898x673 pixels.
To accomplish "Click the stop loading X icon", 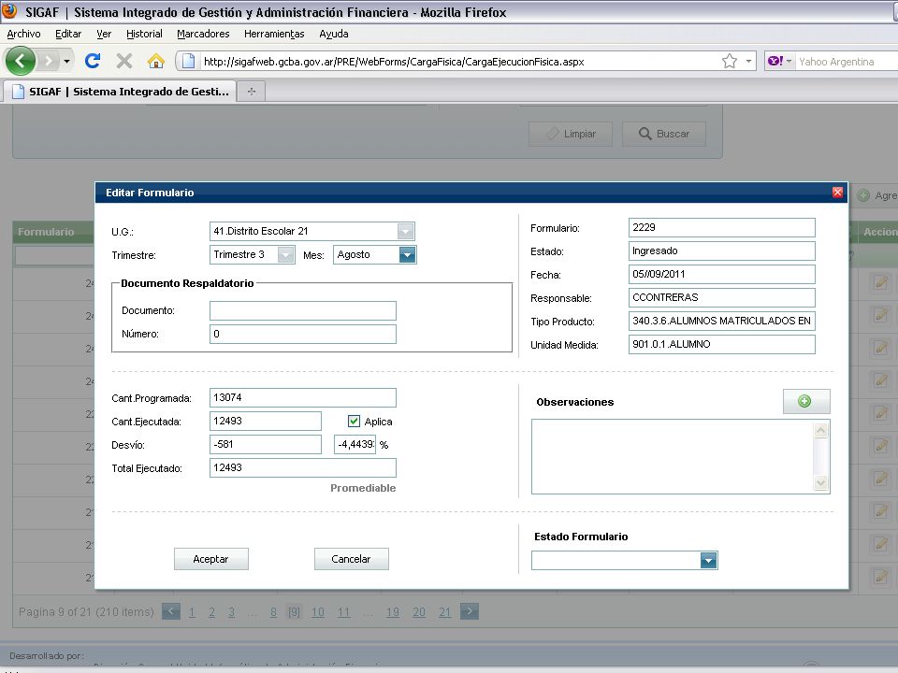I will (123, 61).
